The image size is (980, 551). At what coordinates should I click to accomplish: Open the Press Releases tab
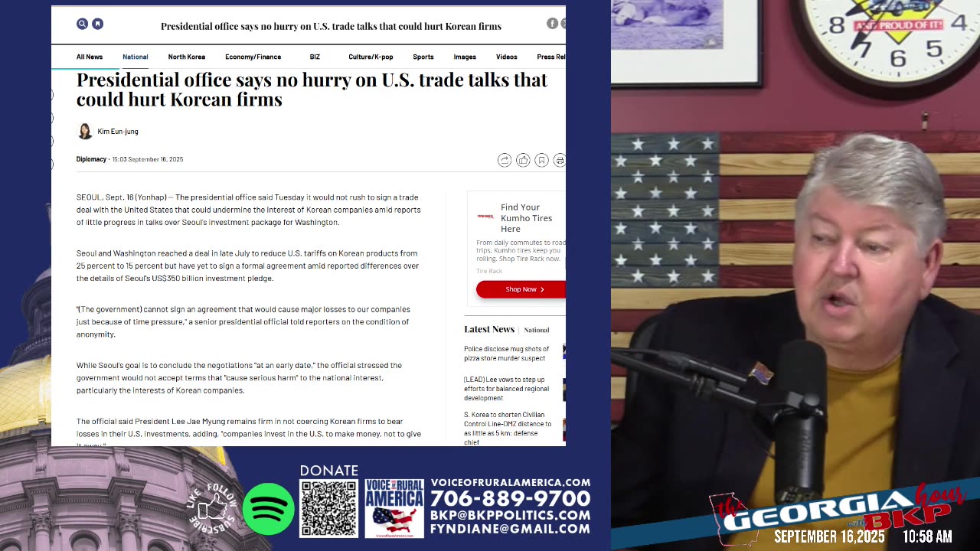tap(551, 57)
